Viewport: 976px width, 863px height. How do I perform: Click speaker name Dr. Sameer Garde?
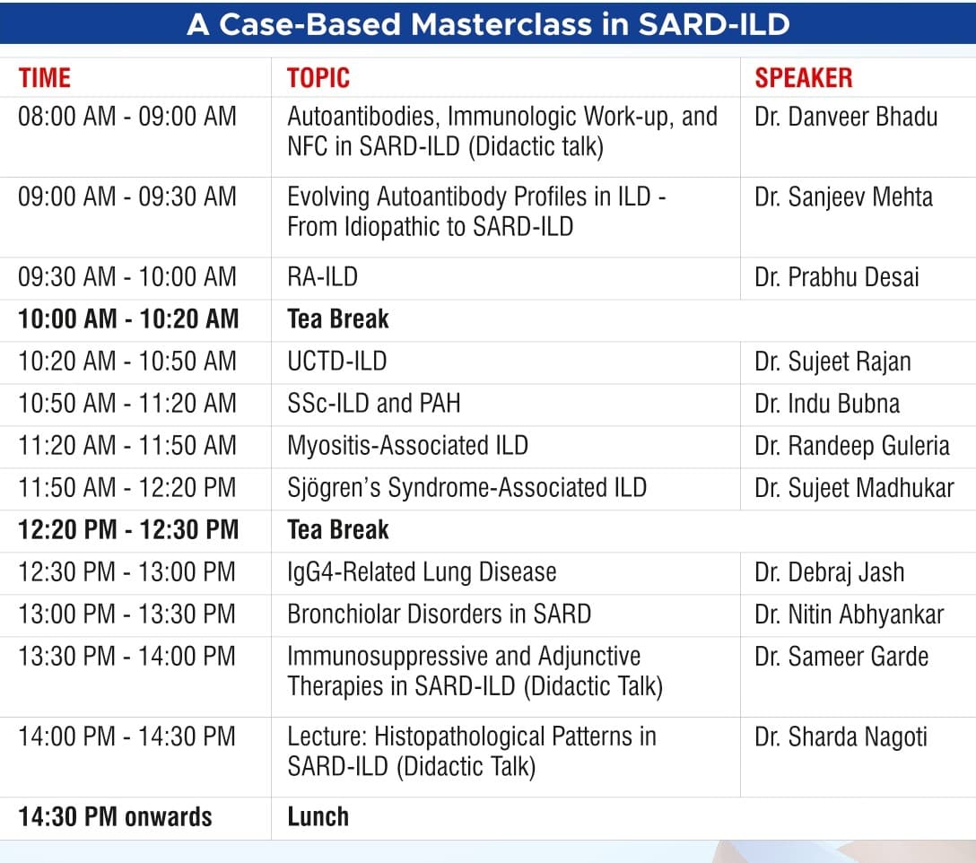coord(841,657)
